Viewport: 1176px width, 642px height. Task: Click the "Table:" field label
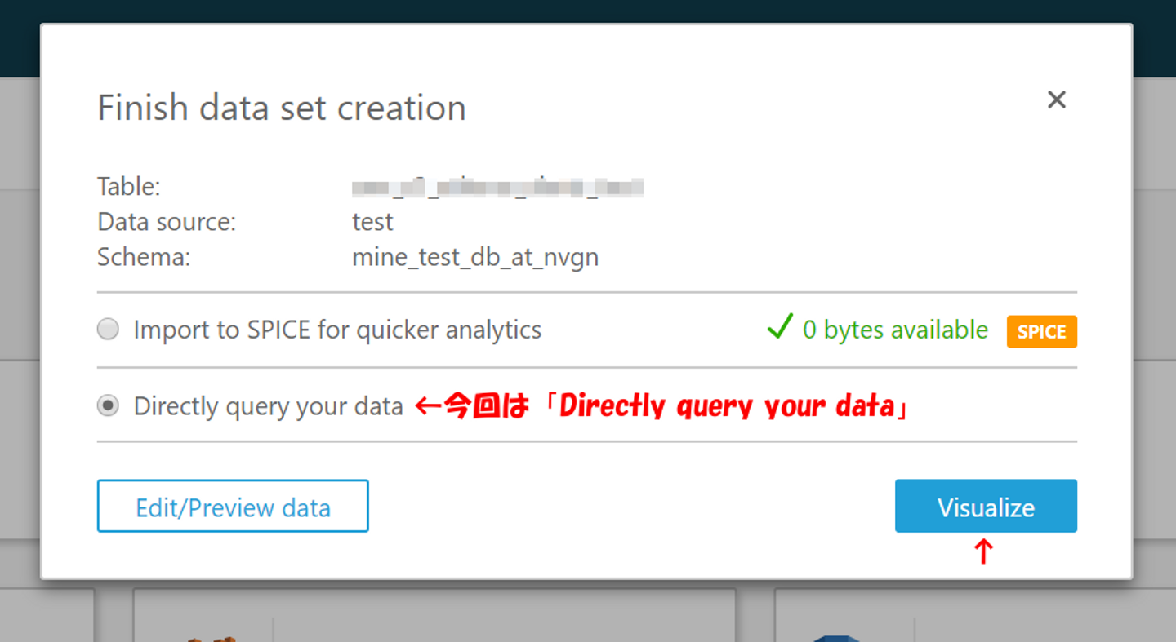tap(129, 187)
